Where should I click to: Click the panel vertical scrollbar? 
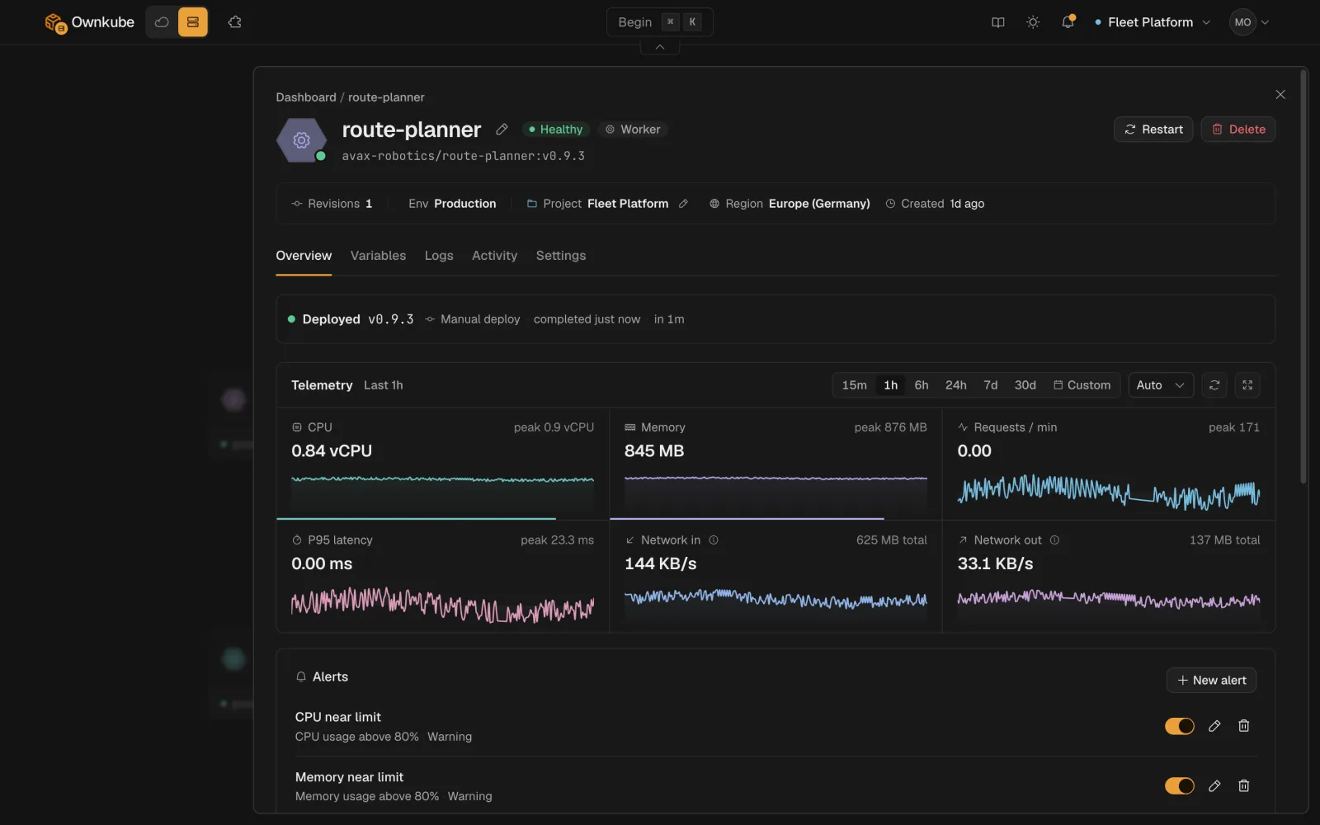1303,276
